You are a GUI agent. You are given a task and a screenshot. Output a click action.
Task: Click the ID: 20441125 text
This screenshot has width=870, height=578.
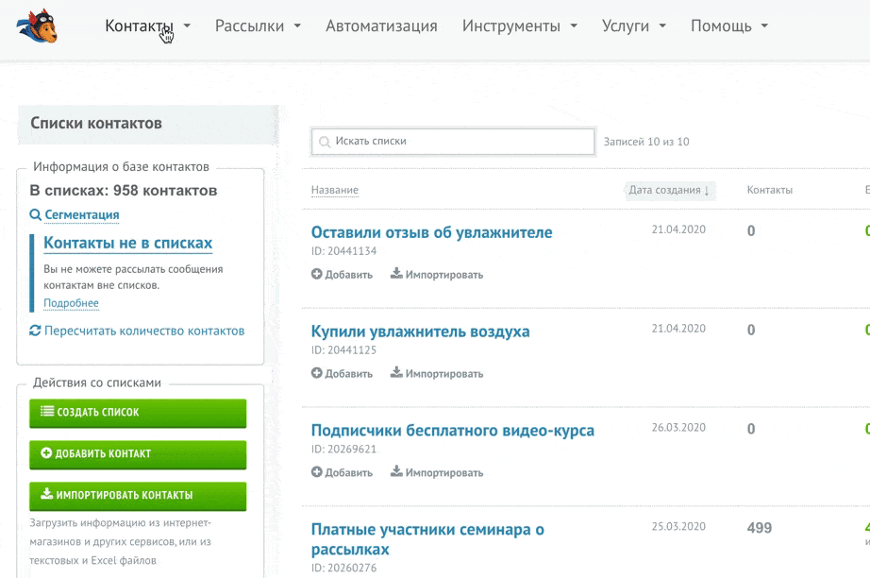coord(343,349)
